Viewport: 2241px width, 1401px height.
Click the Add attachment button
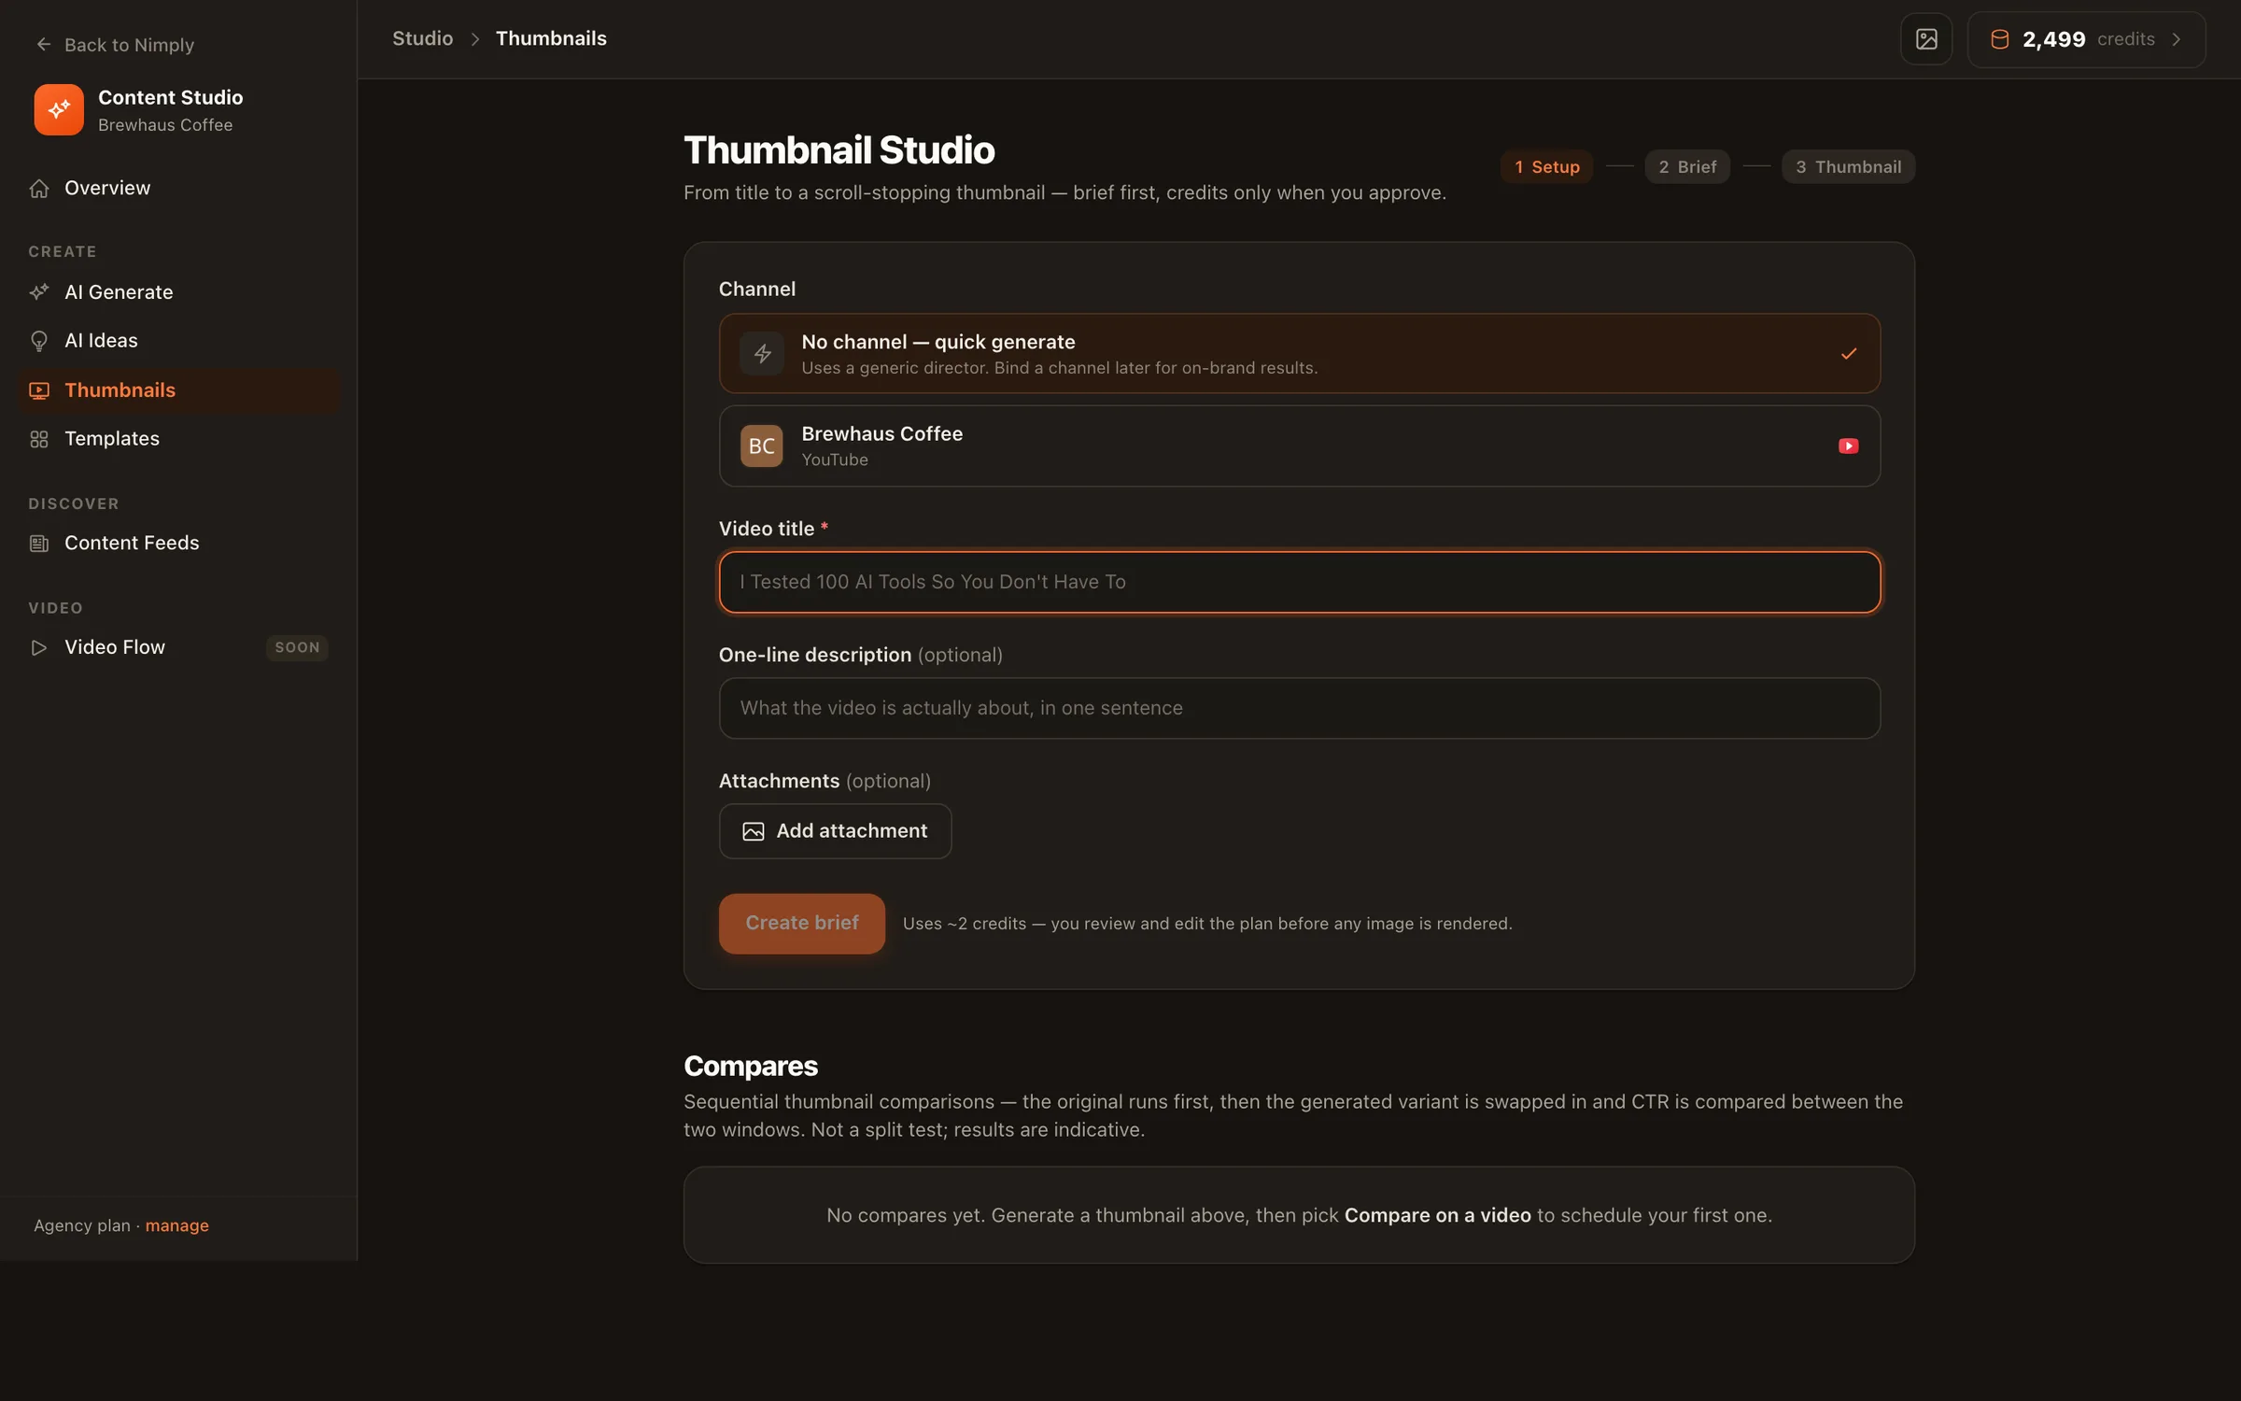[x=835, y=831]
